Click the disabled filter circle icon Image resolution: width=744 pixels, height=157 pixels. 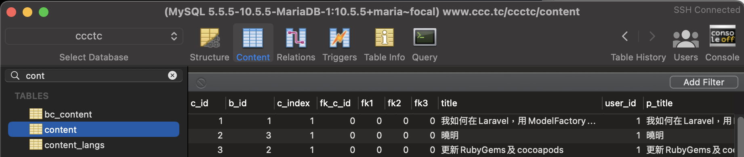pos(201,83)
